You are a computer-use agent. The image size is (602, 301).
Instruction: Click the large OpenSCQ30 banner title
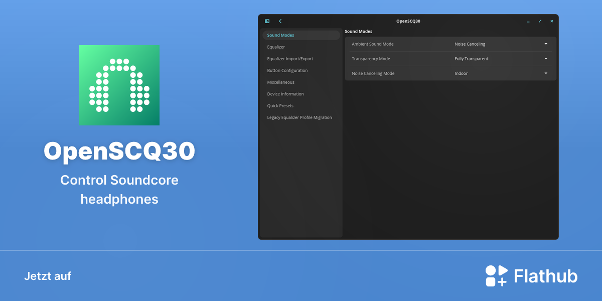tap(119, 151)
